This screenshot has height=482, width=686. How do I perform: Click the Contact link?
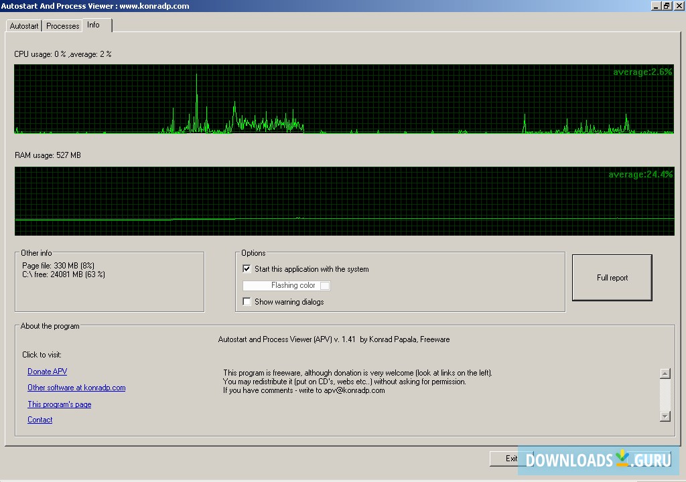tap(40, 420)
